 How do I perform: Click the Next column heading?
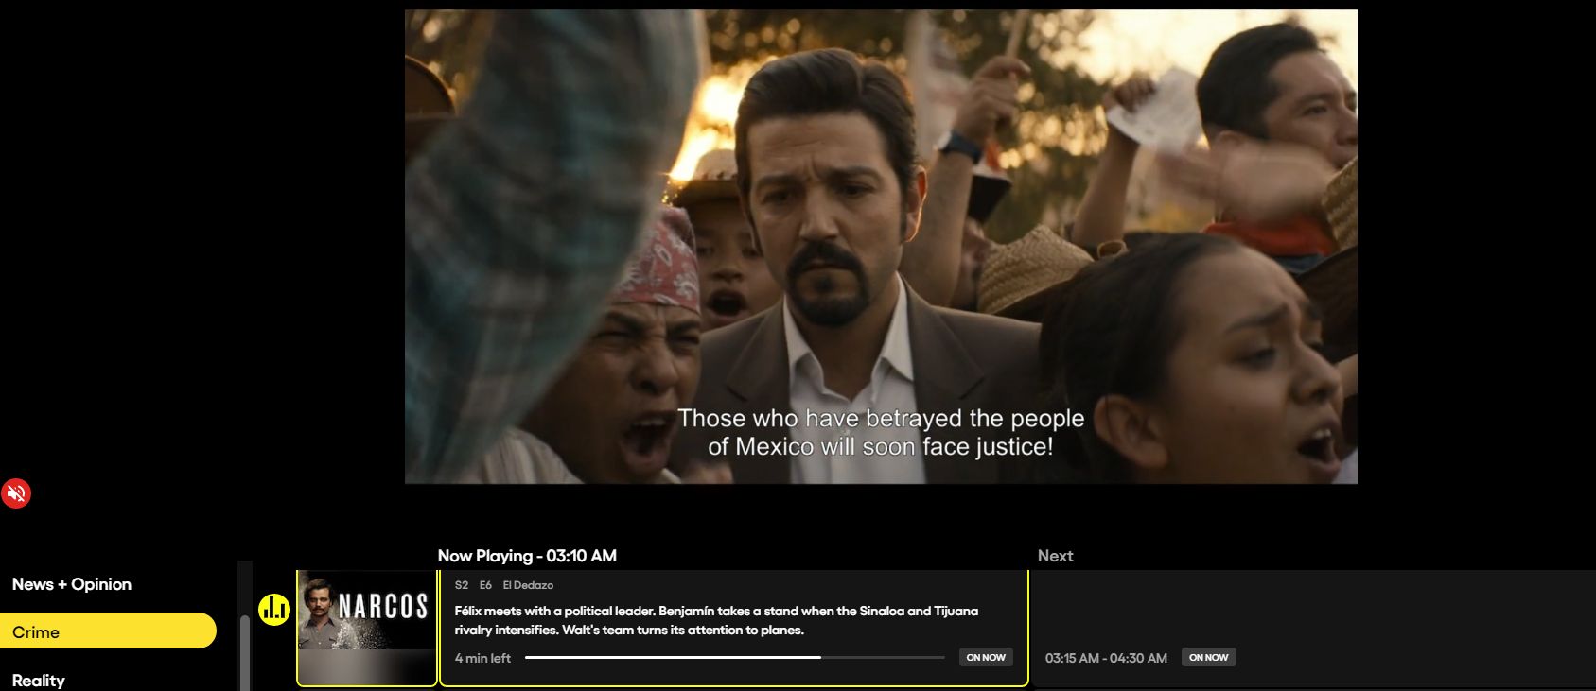[x=1055, y=556]
